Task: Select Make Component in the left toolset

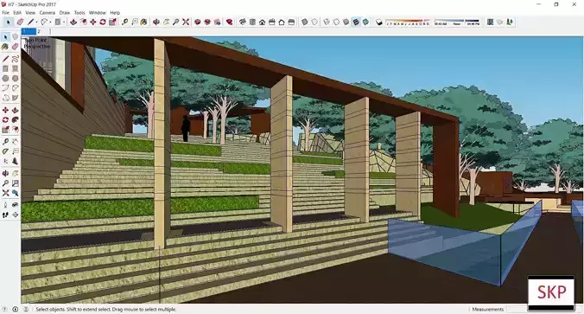Action: coord(15,36)
